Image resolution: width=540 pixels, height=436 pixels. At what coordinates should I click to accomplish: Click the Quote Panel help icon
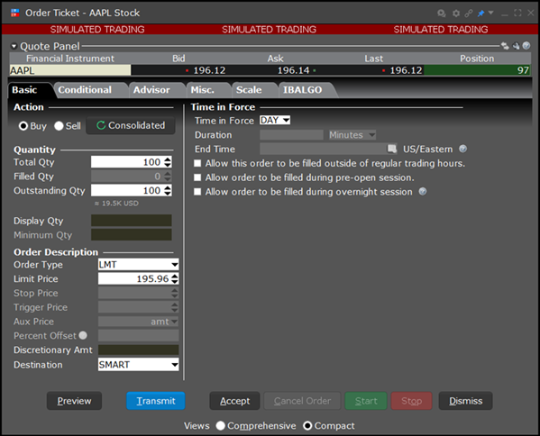click(x=526, y=45)
